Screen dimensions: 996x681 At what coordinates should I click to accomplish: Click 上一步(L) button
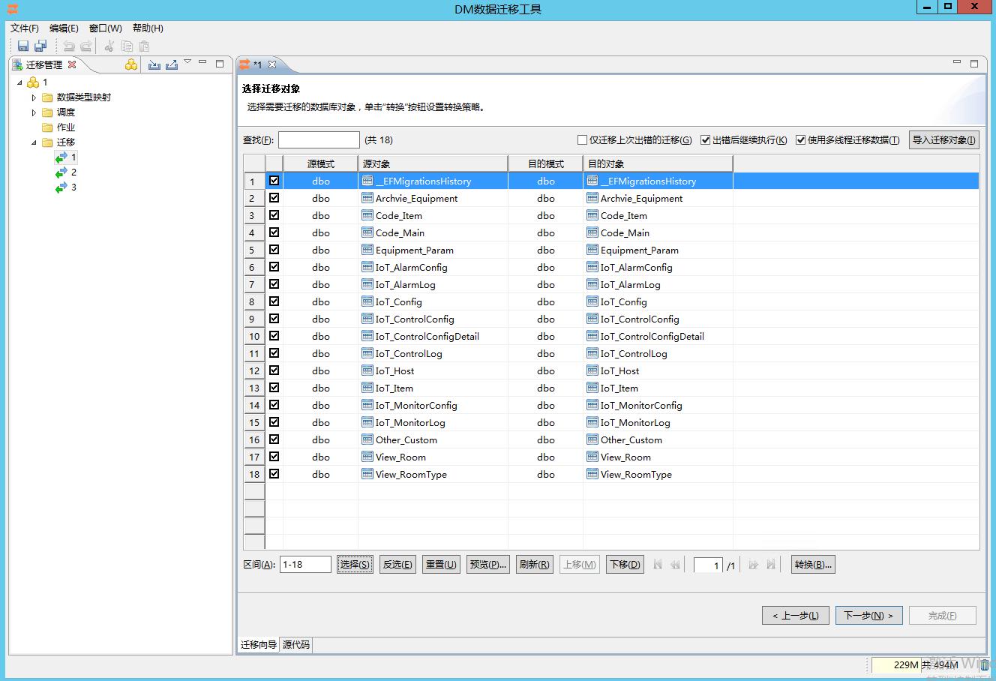coord(795,616)
